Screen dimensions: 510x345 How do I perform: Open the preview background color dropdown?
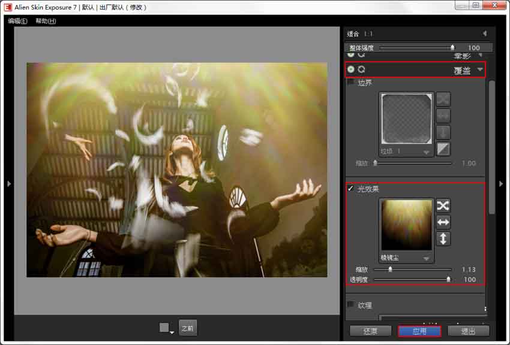166,328
